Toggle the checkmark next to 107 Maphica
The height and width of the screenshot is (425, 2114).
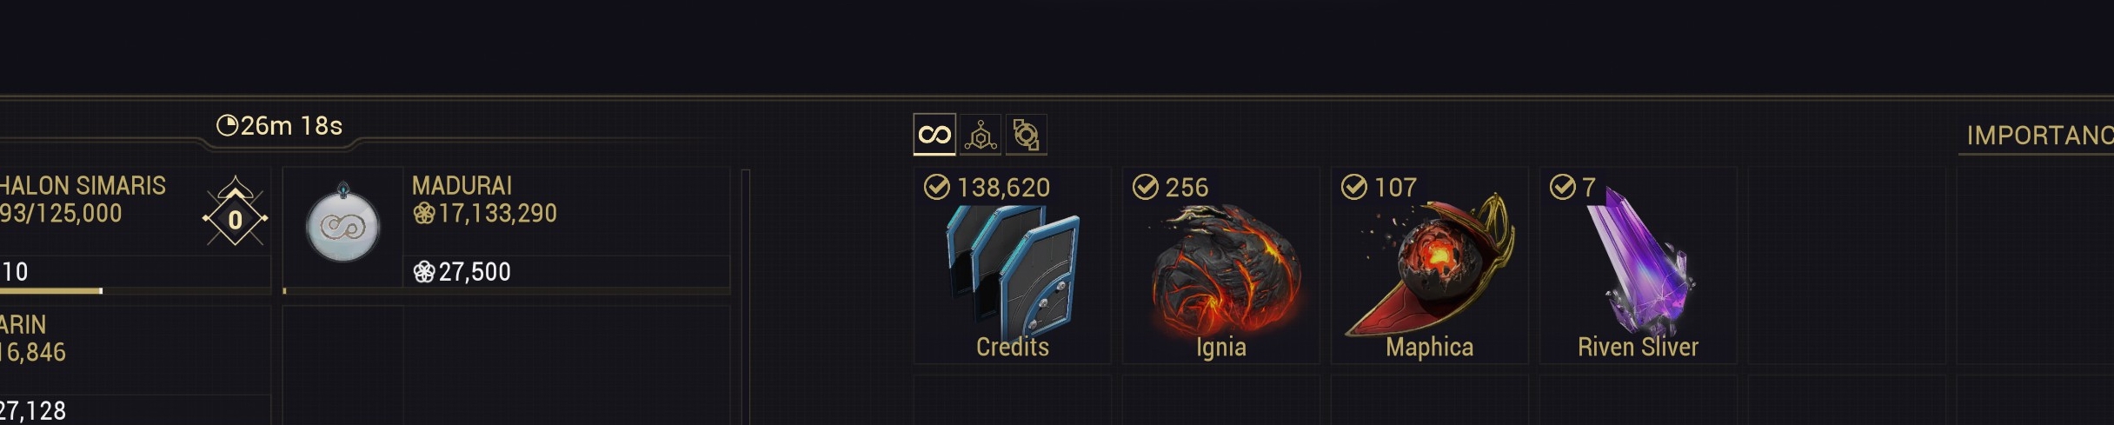point(1354,187)
